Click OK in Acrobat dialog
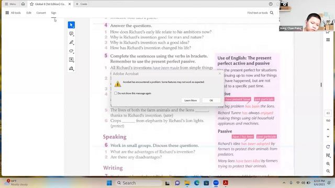The height and width of the screenshot is (188, 335). pos(211,100)
